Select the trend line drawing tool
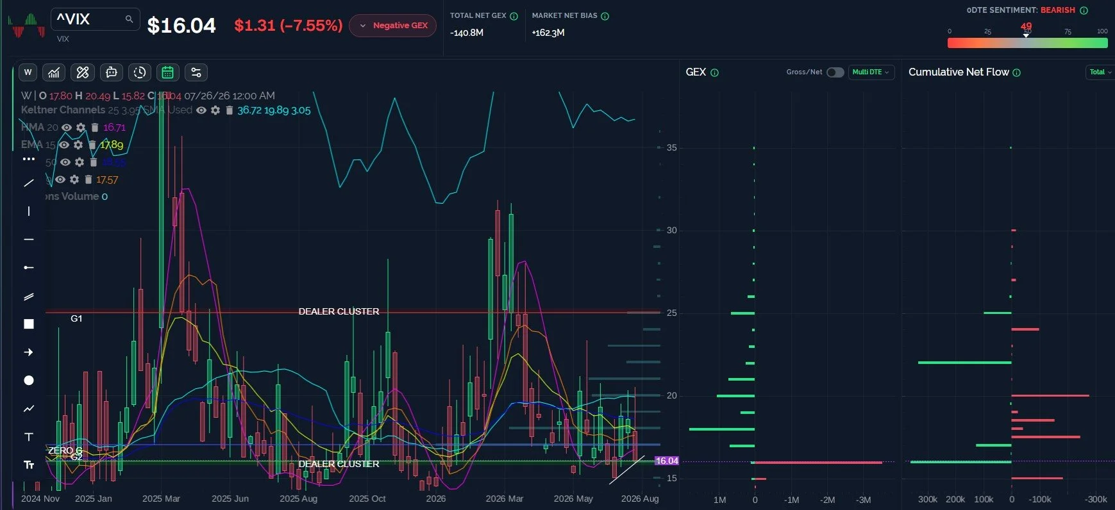 tap(29, 183)
